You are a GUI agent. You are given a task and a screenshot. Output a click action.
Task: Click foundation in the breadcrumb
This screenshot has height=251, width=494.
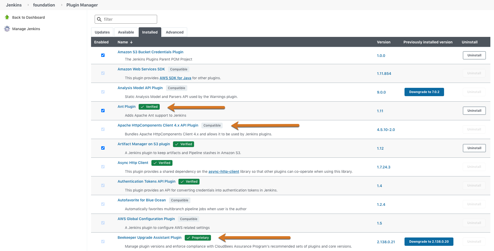[x=44, y=5]
